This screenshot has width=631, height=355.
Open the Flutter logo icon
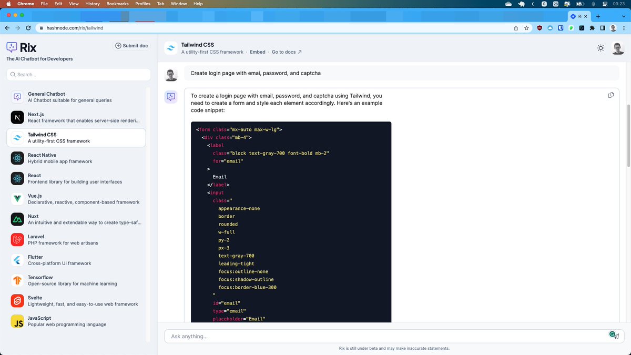[17, 260]
